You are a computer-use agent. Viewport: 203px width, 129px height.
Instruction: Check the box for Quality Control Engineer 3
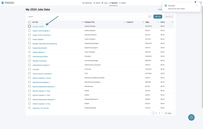29,30
